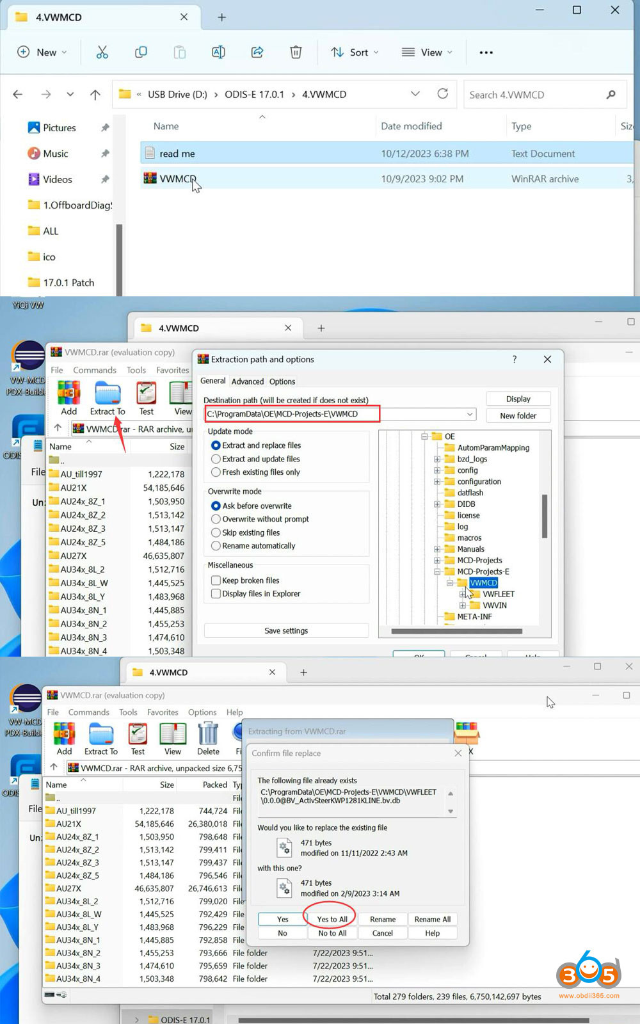Click the question mark help icon in Extraction dialog
This screenshot has height=1024, width=640.
tap(515, 359)
